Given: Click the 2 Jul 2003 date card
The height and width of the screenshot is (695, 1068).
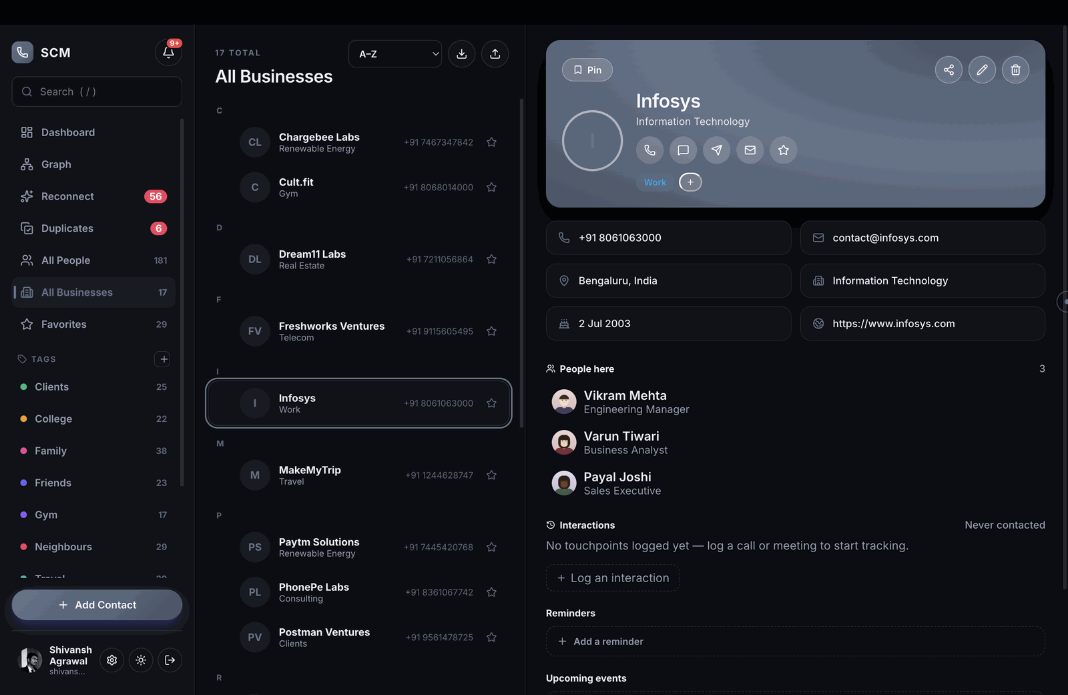Looking at the screenshot, I should click(668, 324).
